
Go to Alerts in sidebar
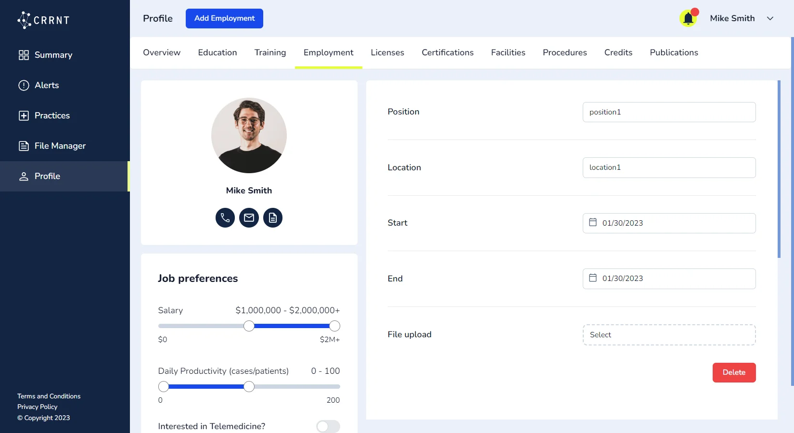click(47, 85)
